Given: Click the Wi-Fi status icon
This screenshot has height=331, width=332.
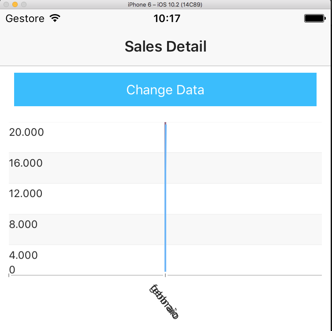Looking at the screenshot, I should pos(55,19).
